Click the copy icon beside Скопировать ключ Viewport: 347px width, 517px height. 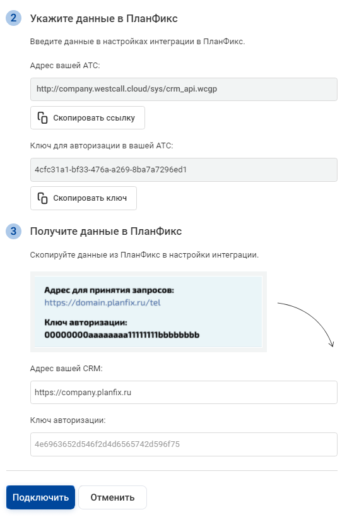click(42, 198)
